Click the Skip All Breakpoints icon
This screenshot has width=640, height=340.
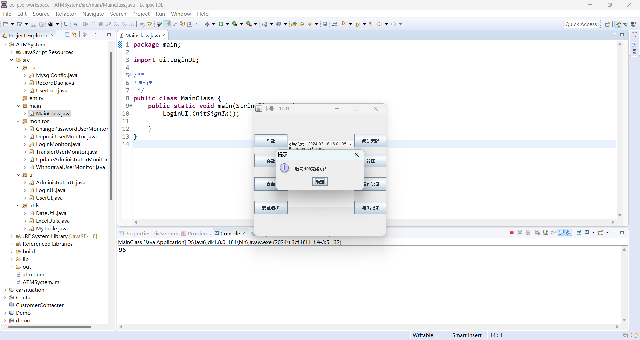pyautogui.click(x=75, y=24)
